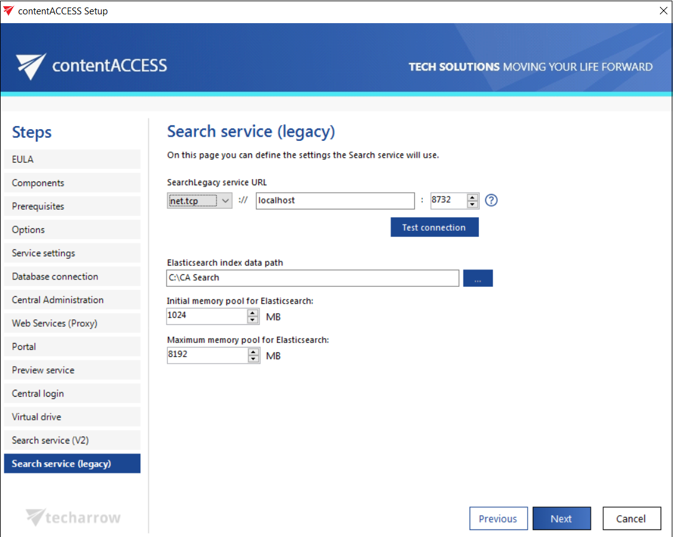Click the maximum memory pool input field

pyautogui.click(x=206, y=356)
